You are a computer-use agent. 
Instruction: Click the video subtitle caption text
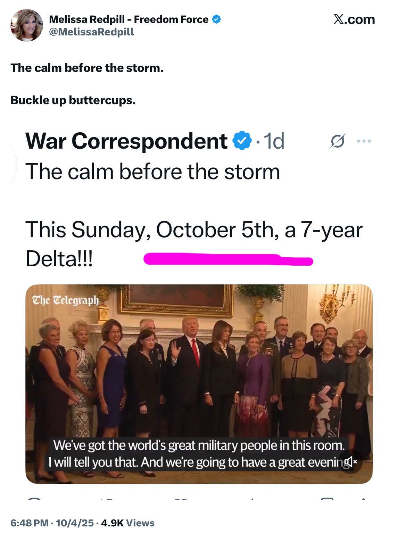(x=199, y=453)
